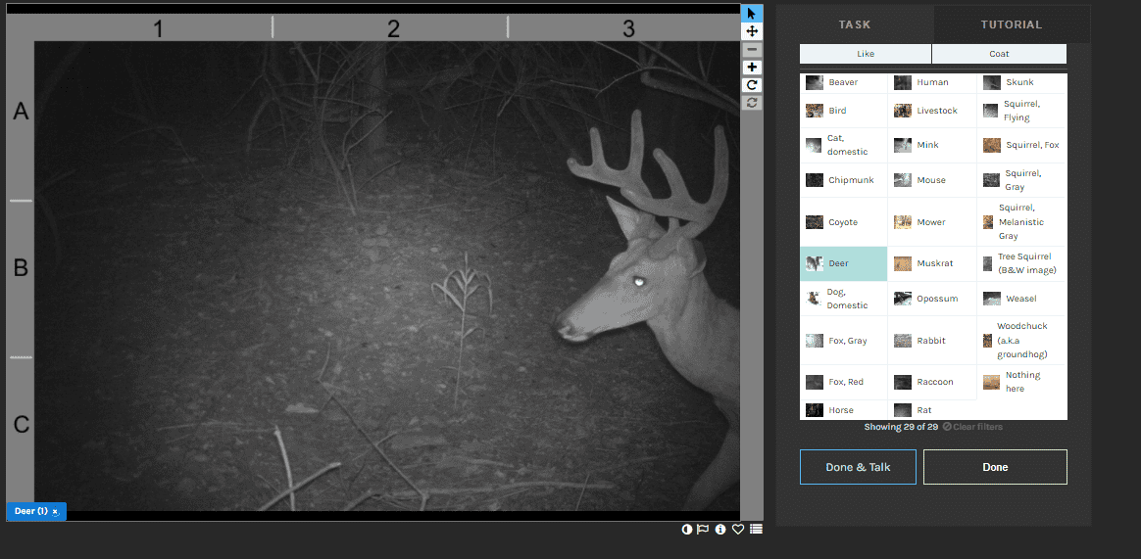Toggle invert image contrast icon
This screenshot has width=1141, height=559.
(x=687, y=530)
